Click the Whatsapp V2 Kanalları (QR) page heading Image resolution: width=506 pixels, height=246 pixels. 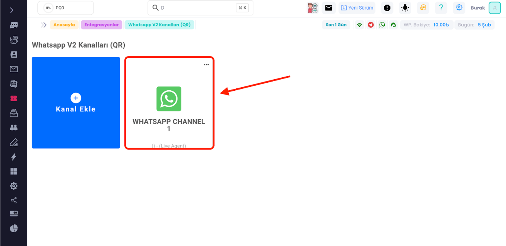79,45
